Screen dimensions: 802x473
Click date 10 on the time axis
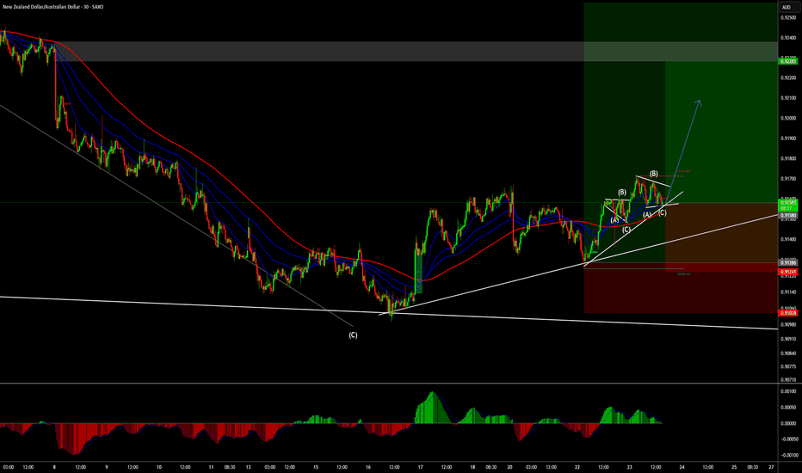(159, 467)
